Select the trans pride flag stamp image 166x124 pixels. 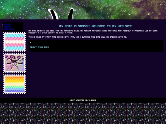point(15,42)
